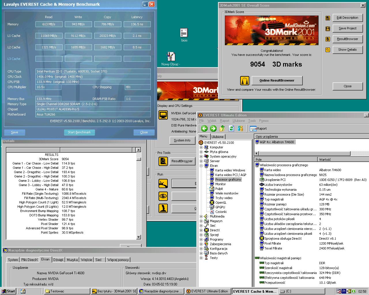Click the Pole column header
The image size is (369, 295).
click(x=286, y=159)
